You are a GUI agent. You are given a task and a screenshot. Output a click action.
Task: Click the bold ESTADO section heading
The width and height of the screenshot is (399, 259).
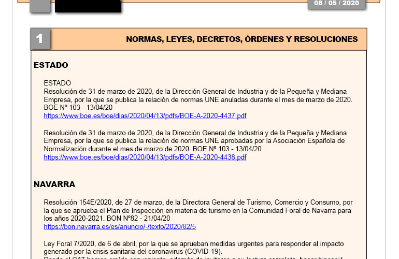(51, 65)
